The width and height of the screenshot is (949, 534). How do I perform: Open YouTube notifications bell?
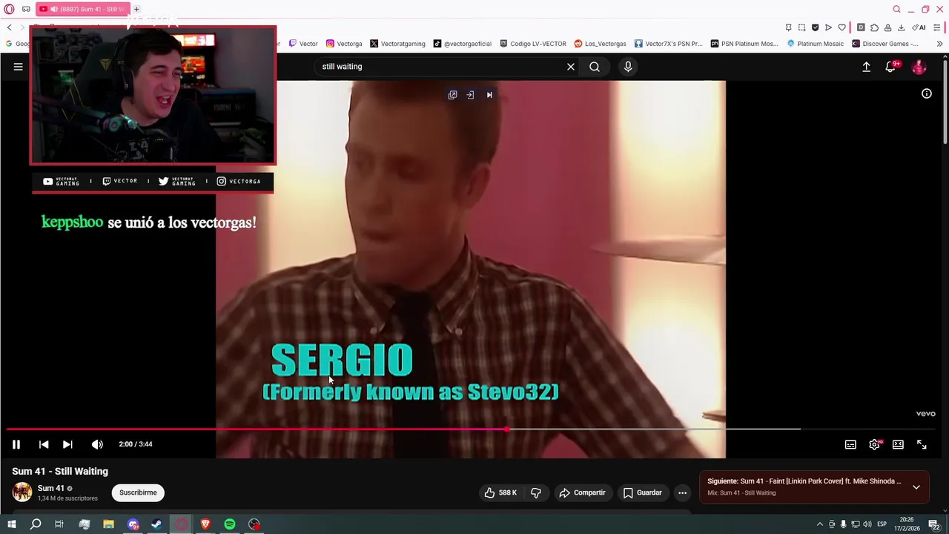coord(891,67)
